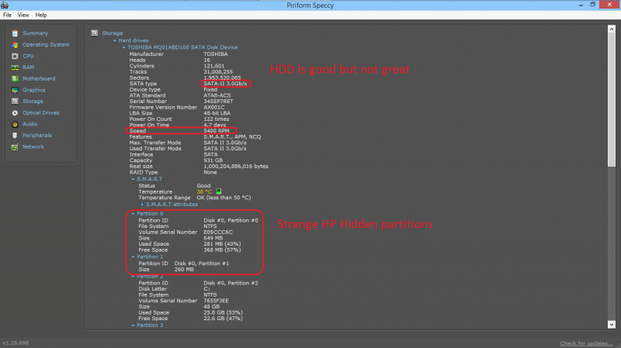621x348 pixels.
Task: Open the Help menu
Action: (41, 15)
